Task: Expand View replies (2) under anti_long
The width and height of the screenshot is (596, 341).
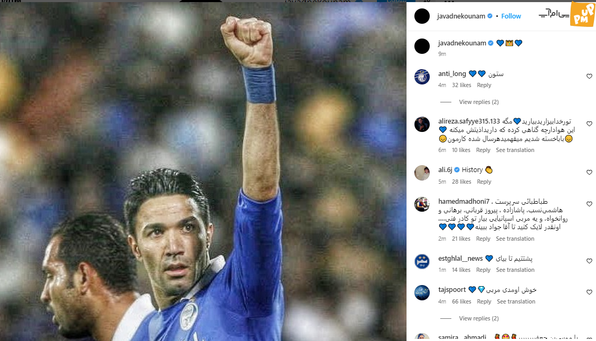Action: click(479, 102)
